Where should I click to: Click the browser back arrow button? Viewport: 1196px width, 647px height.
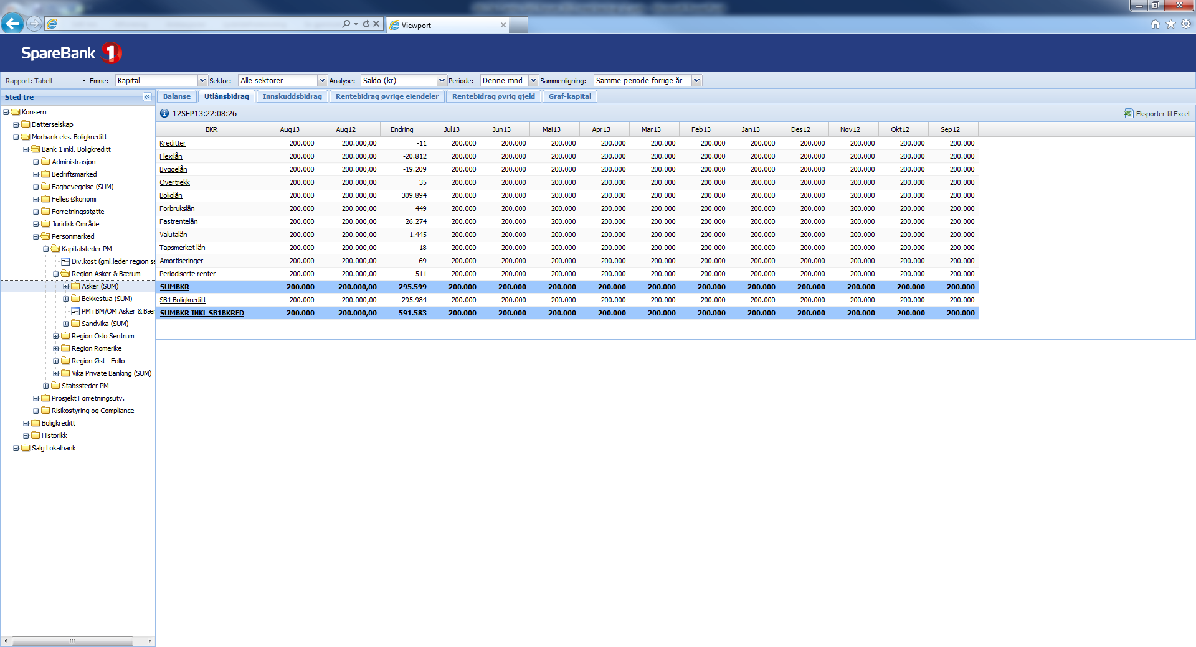click(x=12, y=24)
